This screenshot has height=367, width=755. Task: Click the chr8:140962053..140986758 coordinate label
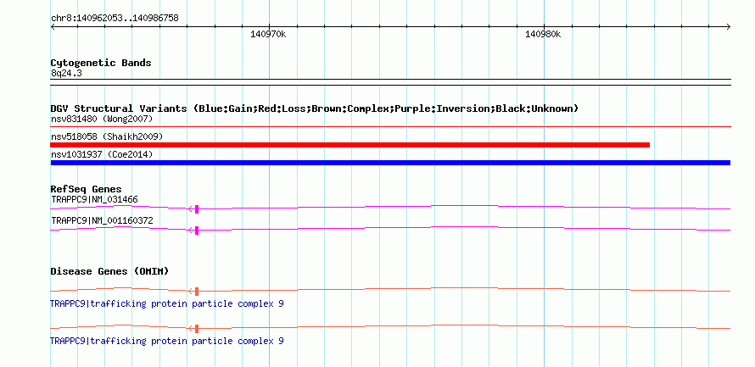click(x=115, y=19)
